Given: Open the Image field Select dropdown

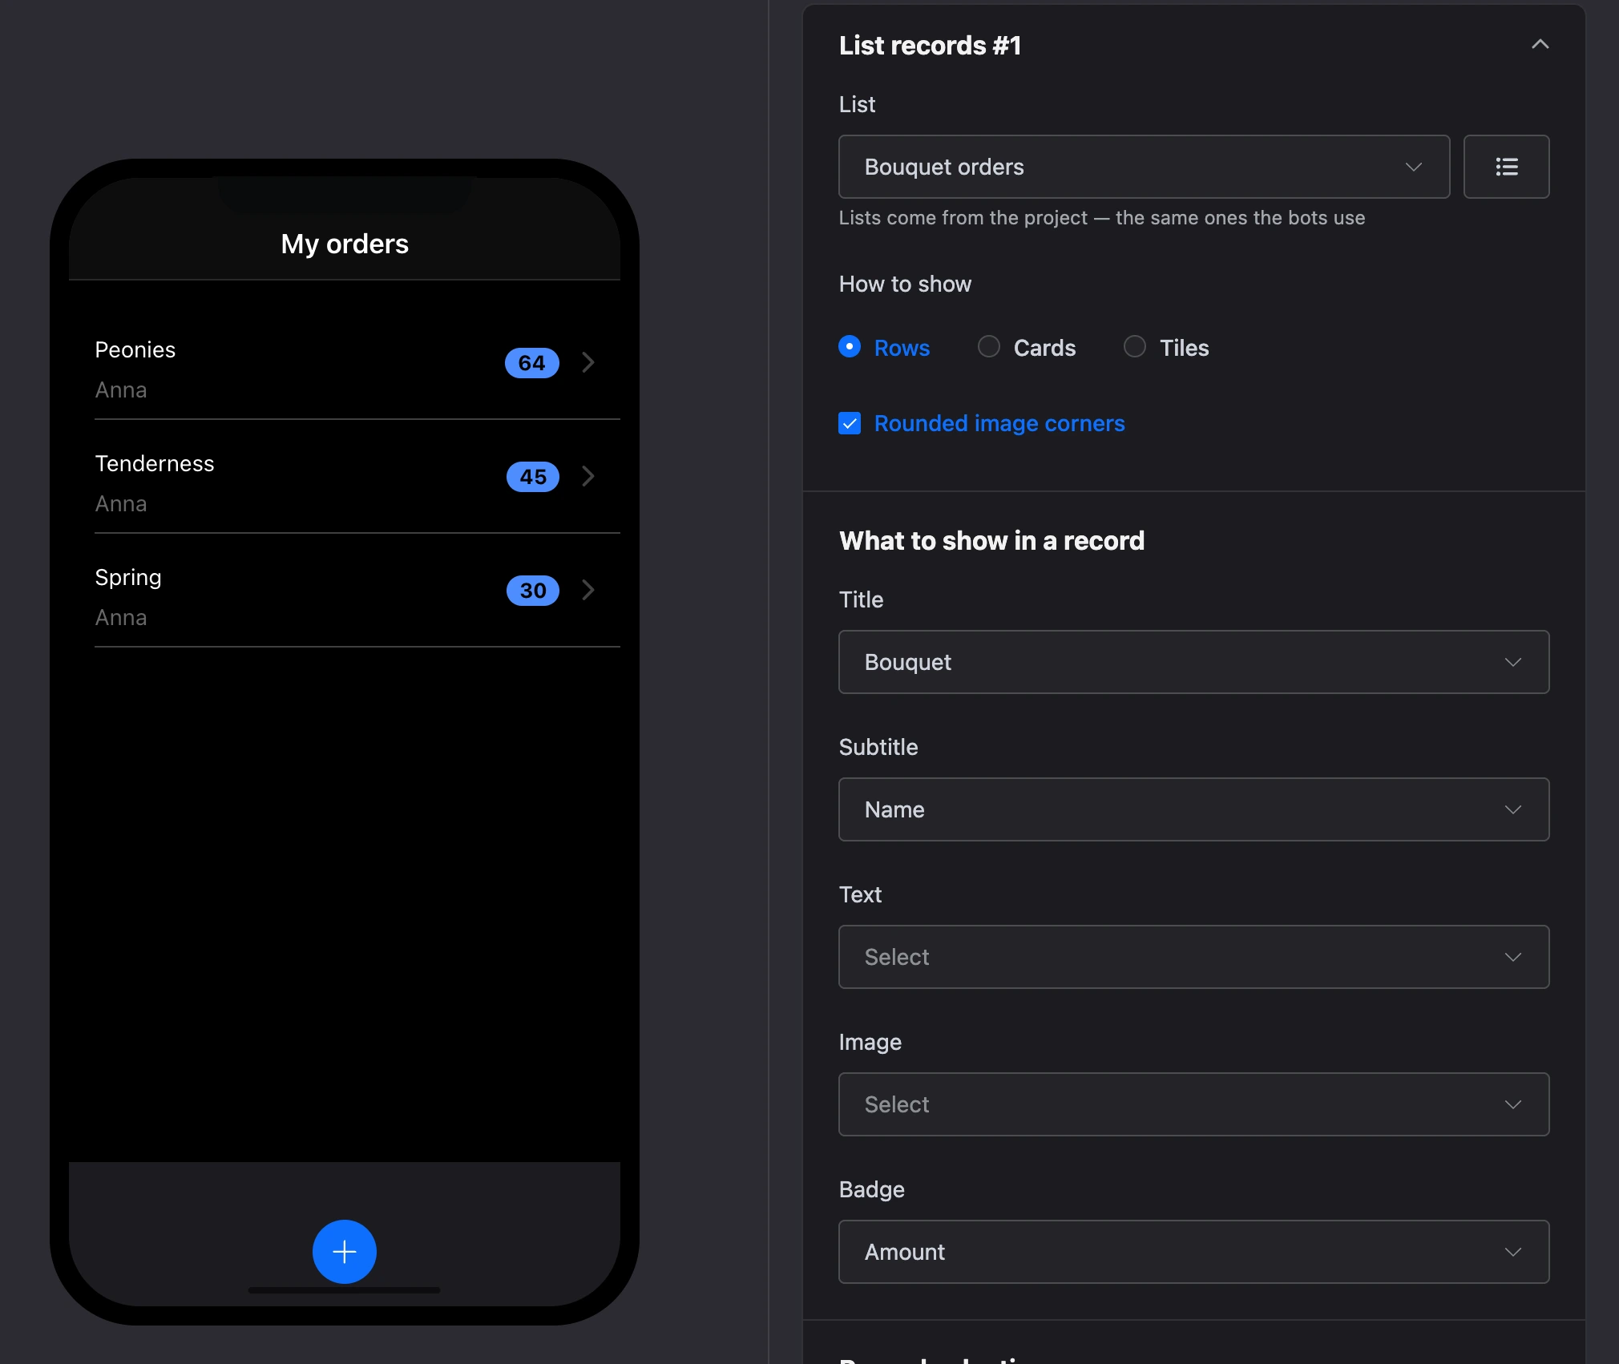Looking at the screenshot, I should click(x=1193, y=1104).
